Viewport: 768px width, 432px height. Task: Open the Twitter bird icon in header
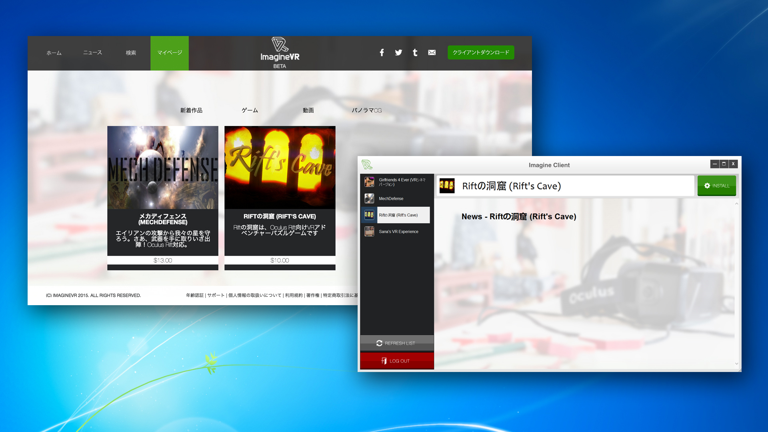(398, 52)
